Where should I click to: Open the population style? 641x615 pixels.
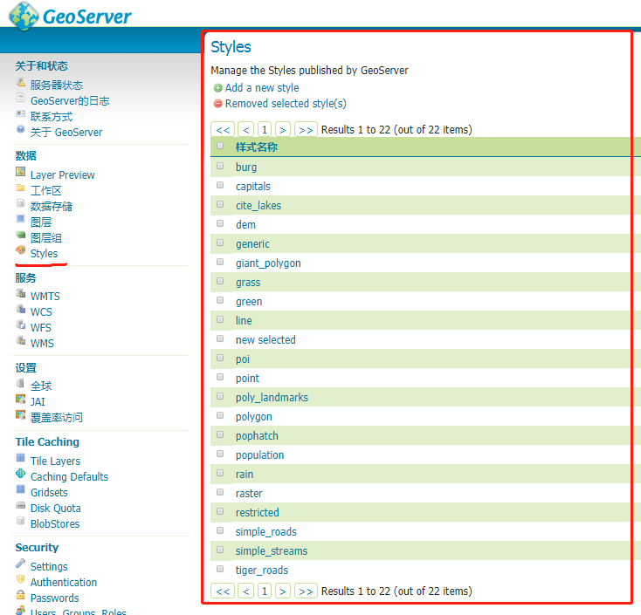259,455
